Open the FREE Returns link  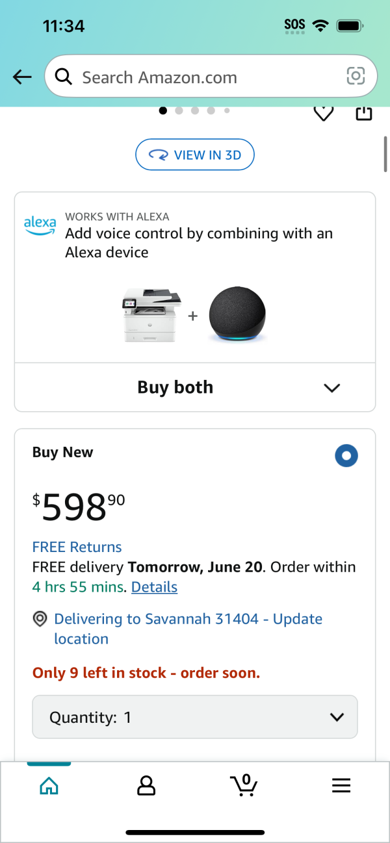pos(77,547)
